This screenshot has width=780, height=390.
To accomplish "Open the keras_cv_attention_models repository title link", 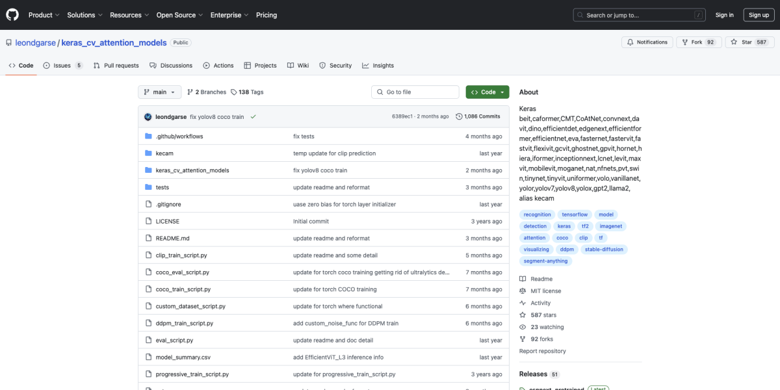I will [114, 42].
